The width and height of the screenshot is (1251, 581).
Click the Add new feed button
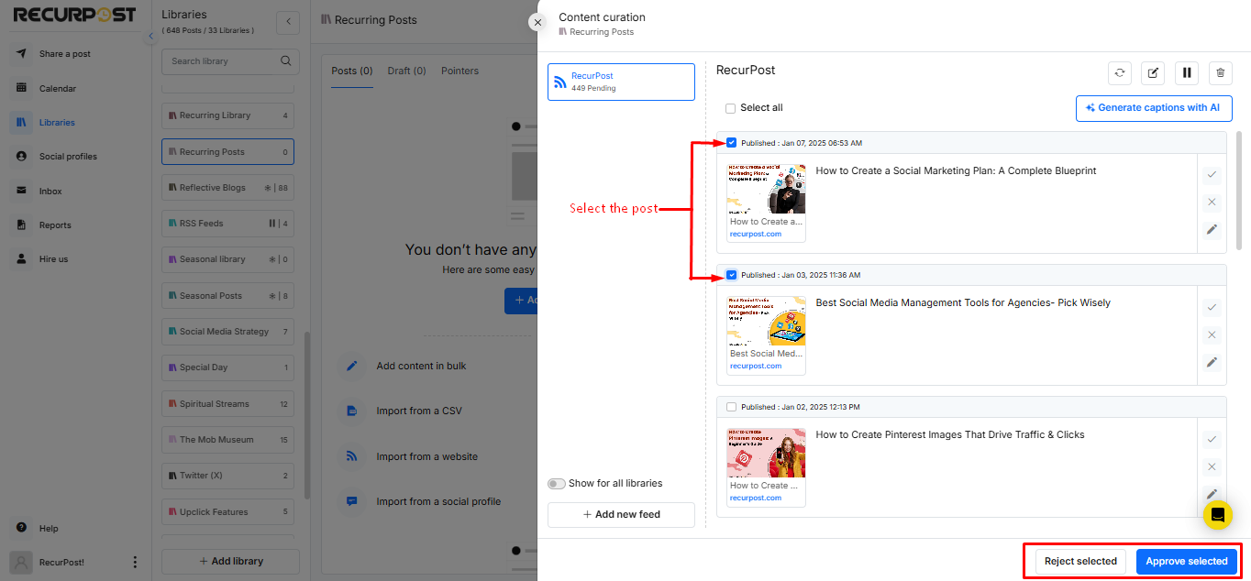point(621,514)
